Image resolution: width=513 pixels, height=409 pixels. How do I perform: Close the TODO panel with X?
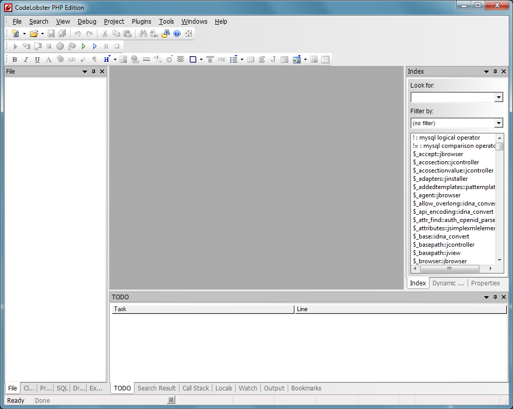tap(504, 297)
